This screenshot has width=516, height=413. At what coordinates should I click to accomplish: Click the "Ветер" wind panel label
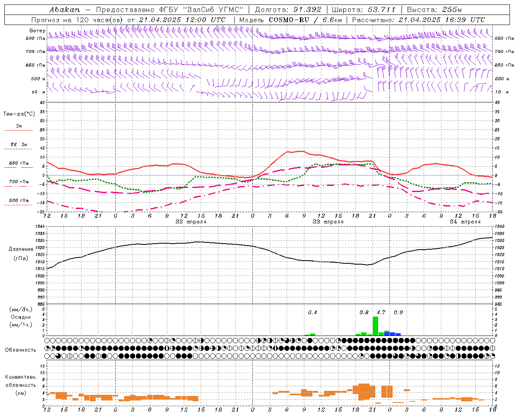37,31
